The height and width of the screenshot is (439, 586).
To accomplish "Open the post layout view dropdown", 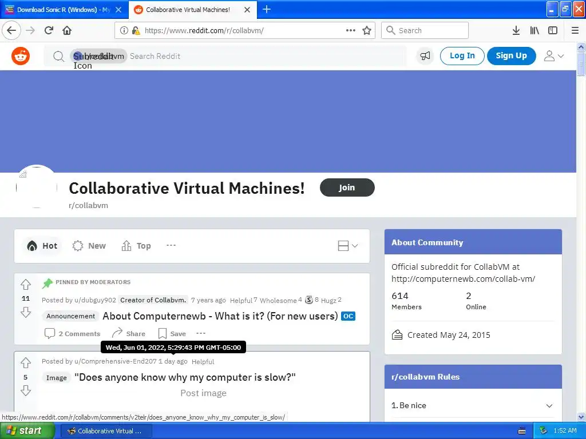I will click(347, 246).
